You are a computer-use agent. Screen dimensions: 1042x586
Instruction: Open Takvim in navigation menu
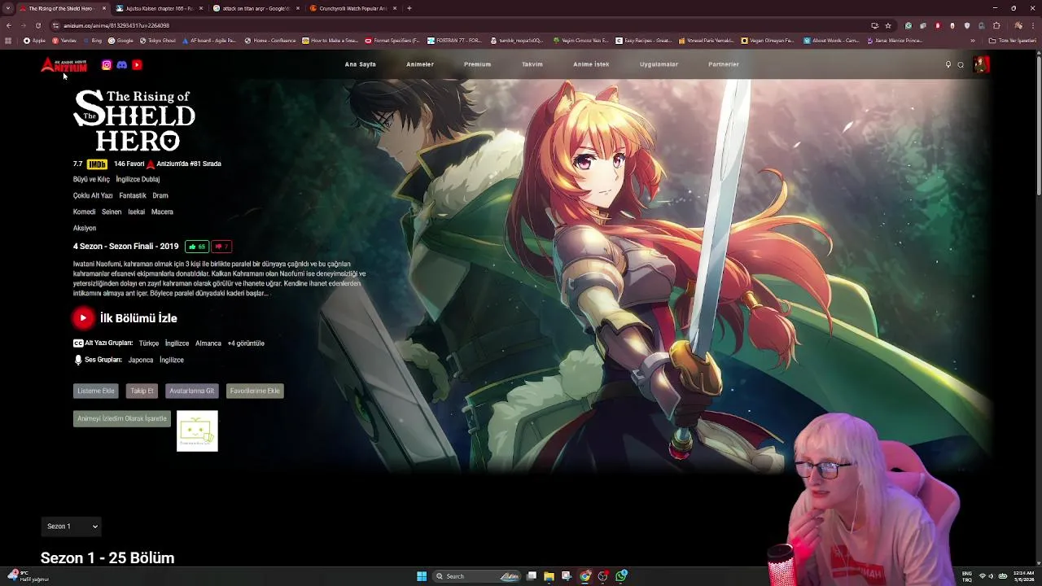point(532,64)
